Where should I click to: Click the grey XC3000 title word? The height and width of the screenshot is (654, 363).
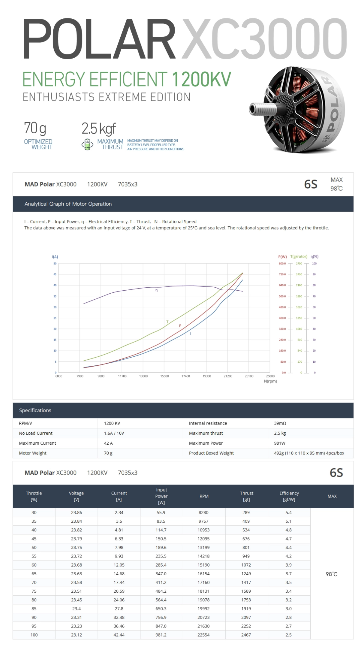[264, 39]
